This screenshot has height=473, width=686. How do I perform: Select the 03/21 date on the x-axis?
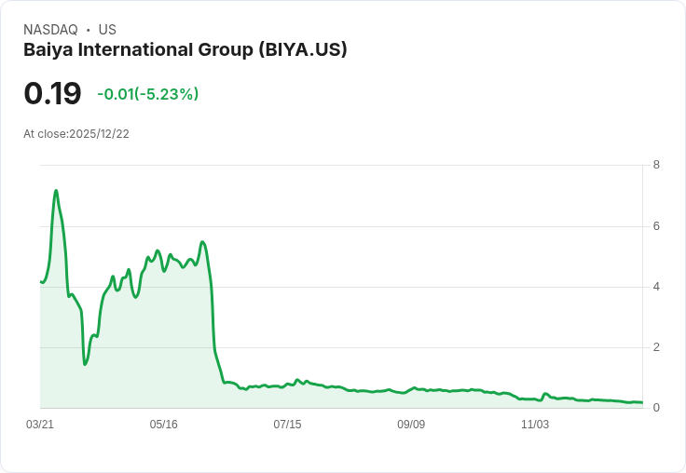40,425
